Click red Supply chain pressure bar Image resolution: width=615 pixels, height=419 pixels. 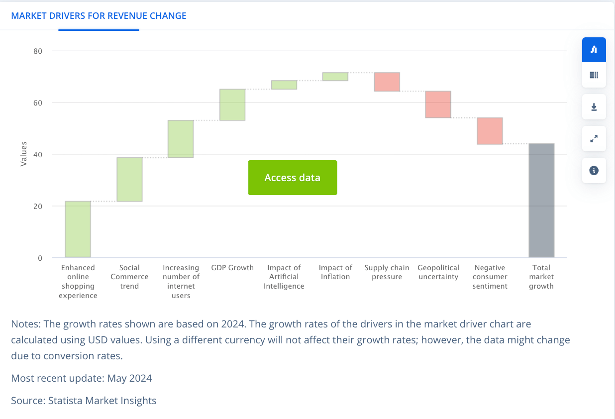click(387, 82)
